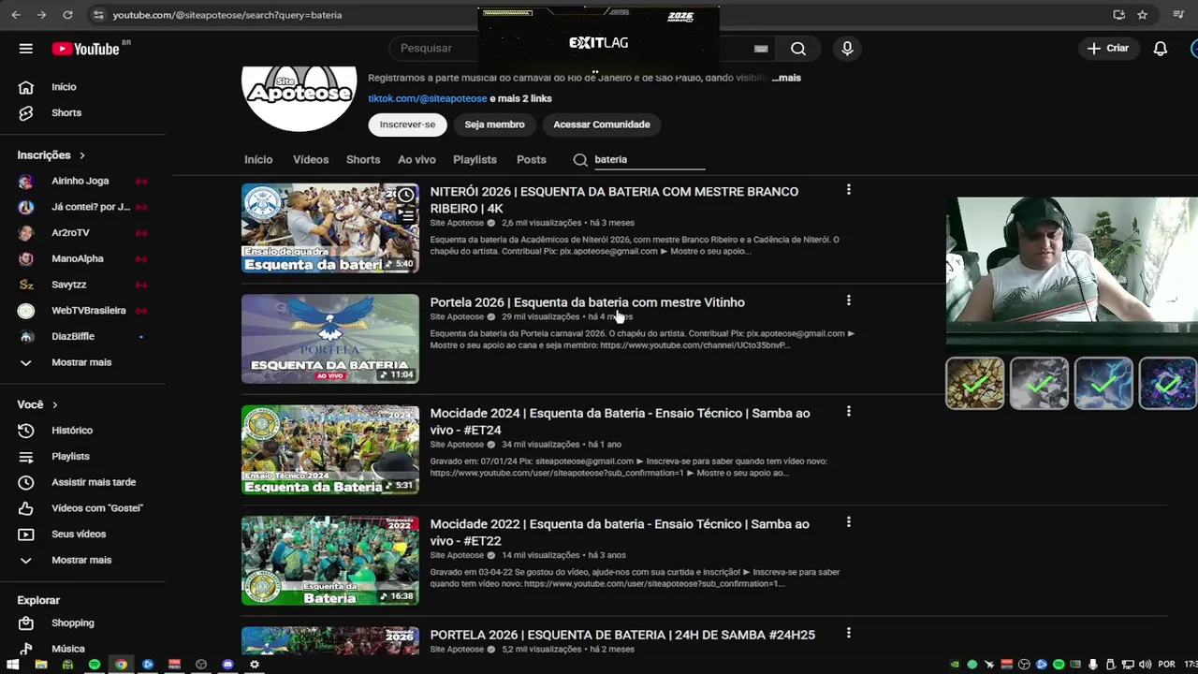This screenshot has height=674, width=1198.
Task: Switch to the Ao vivo channel tab
Action: tap(416, 160)
